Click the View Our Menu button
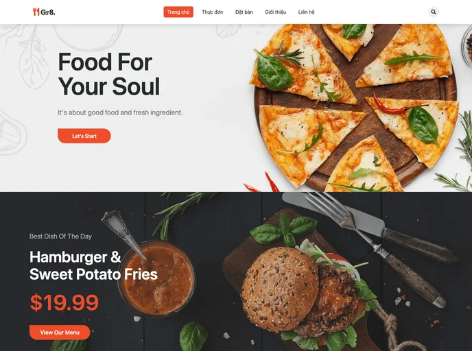The height and width of the screenshot is (351, 472). (x=60, y=332)
